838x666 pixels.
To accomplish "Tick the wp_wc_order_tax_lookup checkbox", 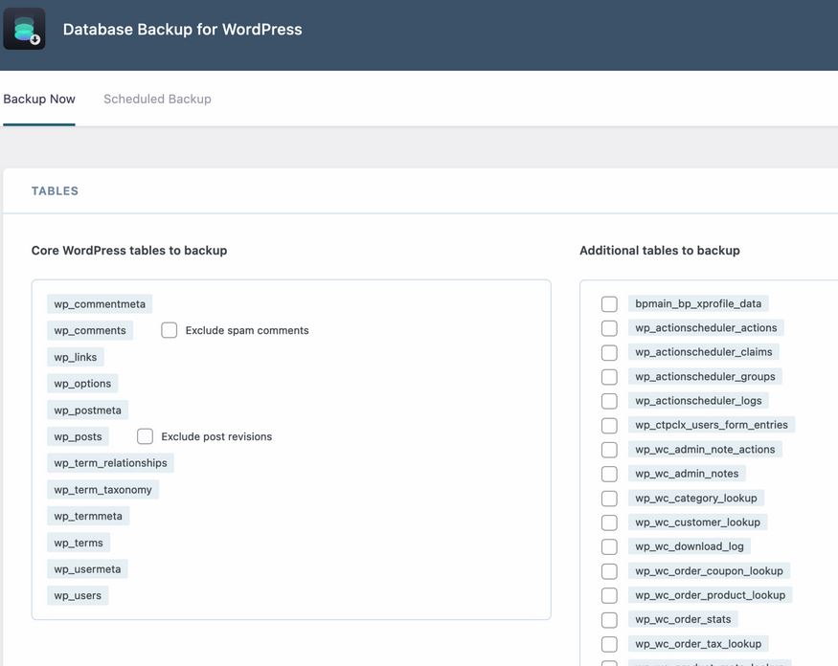I will click(609, 644).
